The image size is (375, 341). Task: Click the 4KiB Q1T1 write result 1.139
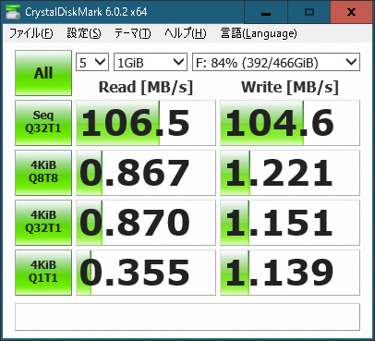pyautogui.click(x=290, y=273)
